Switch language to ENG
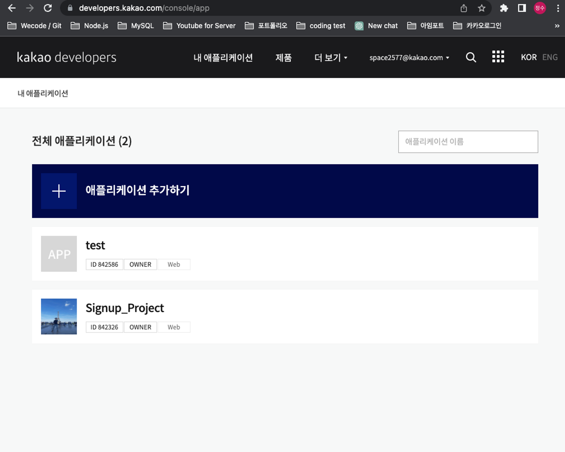 click(x=550, y=57)
